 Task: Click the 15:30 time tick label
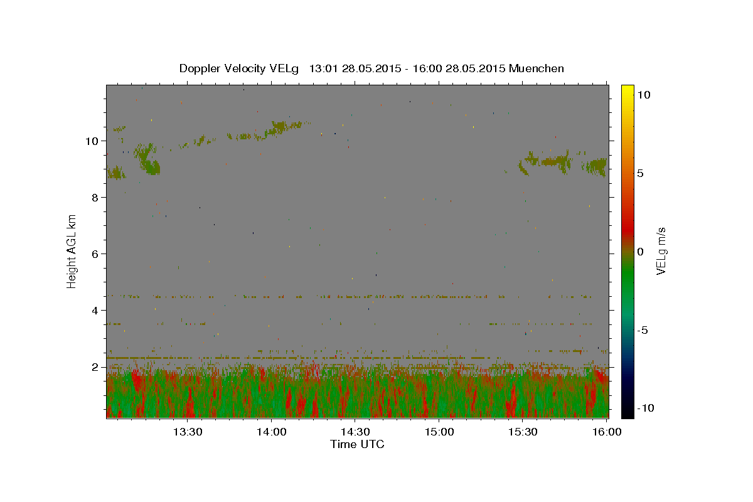[522, 432]
